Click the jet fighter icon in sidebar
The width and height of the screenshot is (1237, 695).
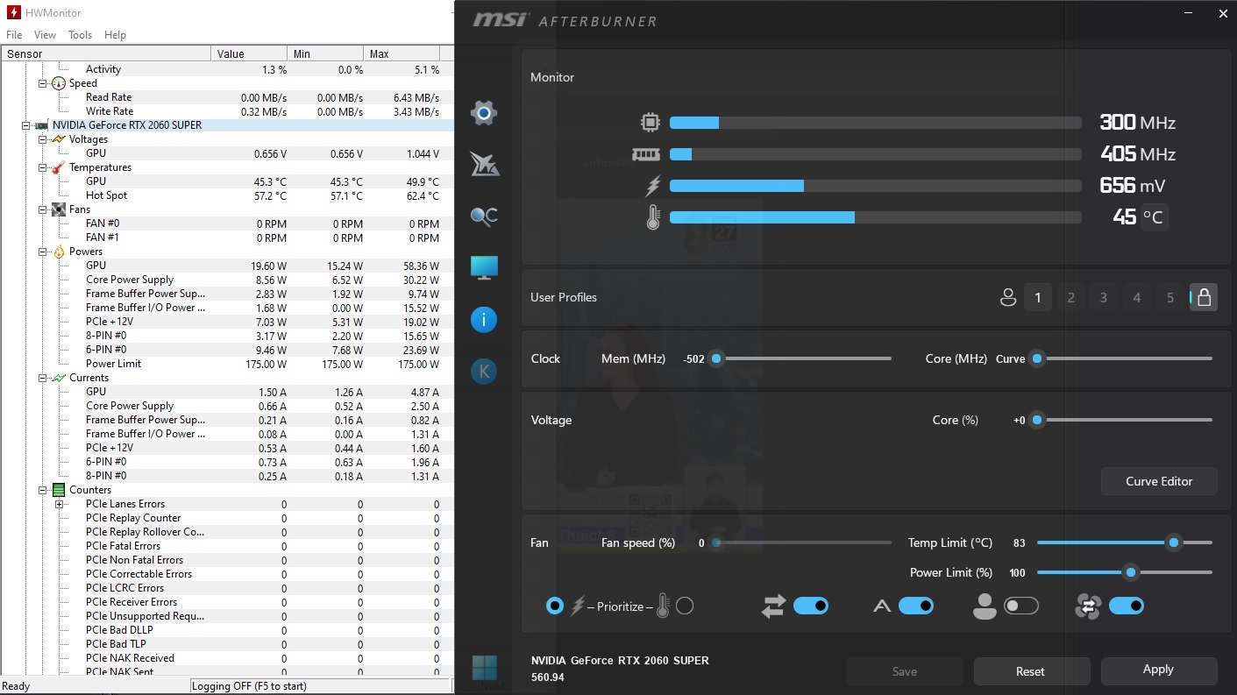(484, 164)
